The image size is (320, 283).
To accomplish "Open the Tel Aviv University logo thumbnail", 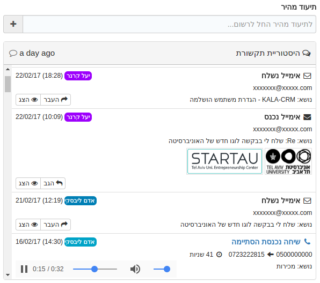I will pyautogui.click(x=288, y=161).
